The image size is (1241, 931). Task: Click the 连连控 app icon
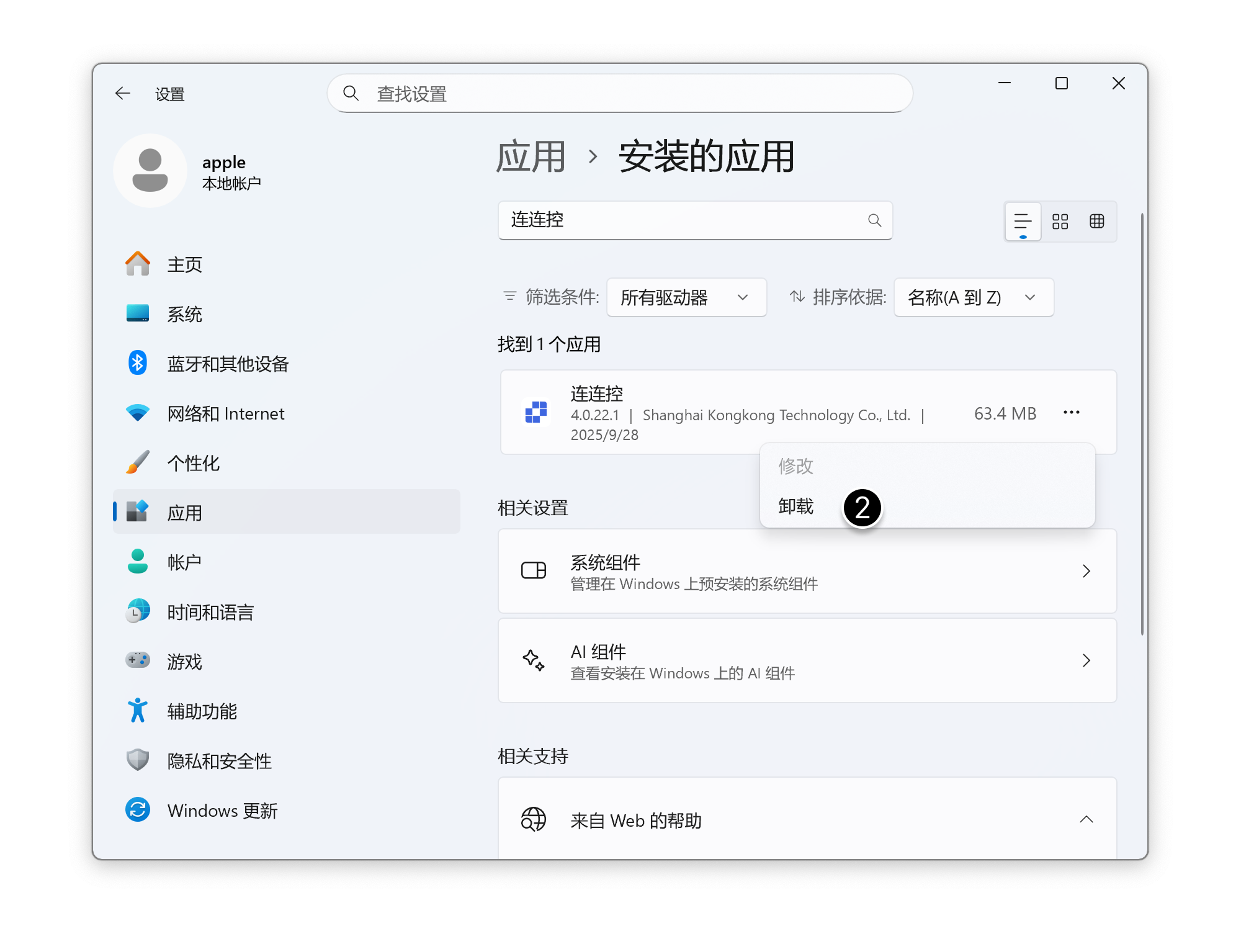pos(536,412)
